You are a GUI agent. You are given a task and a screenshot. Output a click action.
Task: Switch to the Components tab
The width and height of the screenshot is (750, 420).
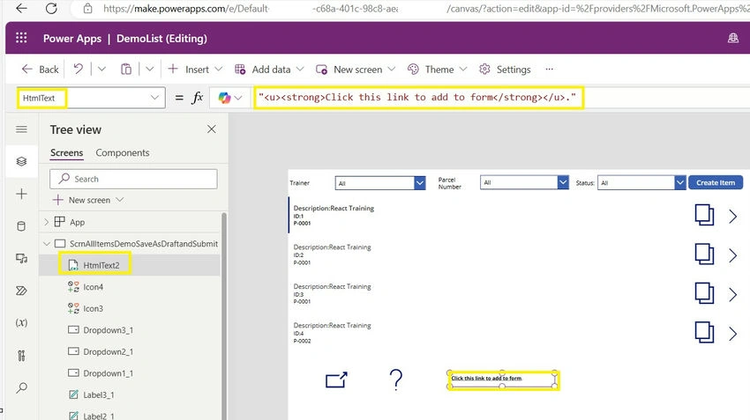click(x=123, y=152)
